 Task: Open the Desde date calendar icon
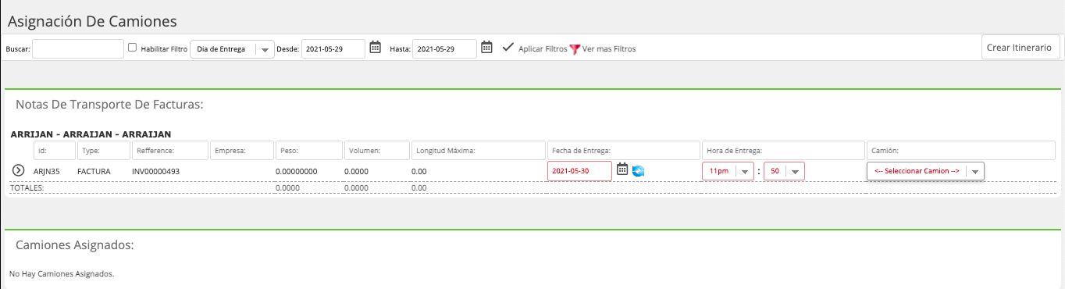pos(375,48)
